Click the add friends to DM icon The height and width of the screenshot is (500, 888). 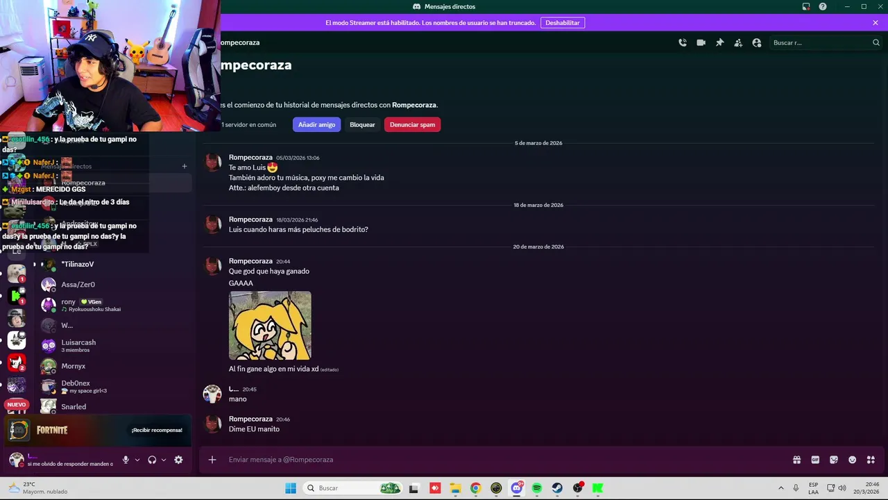[738, 42]
